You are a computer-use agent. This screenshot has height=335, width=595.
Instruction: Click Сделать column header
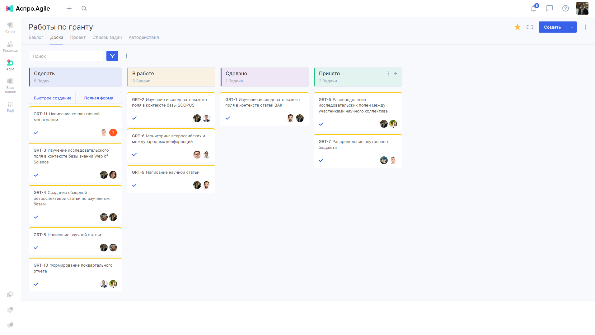[x=75, y=77]
